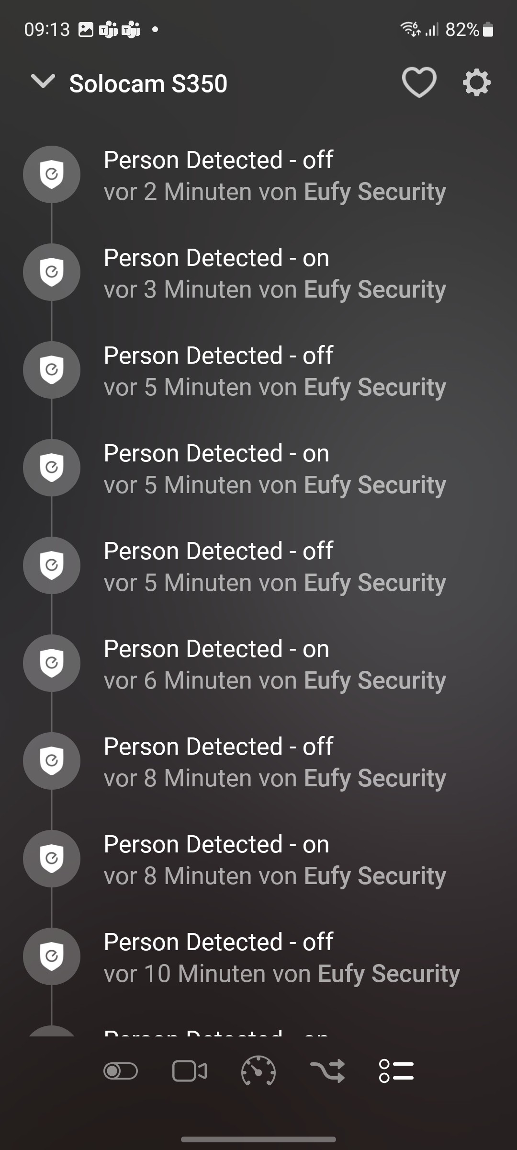Tap the Eufy Security link in the 3-minutes-ago entry
Screen dimensions: 517x1150
(x=375, y=289)
